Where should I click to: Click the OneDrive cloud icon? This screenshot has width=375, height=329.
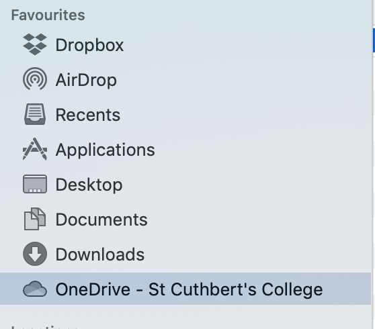[35, 289]
